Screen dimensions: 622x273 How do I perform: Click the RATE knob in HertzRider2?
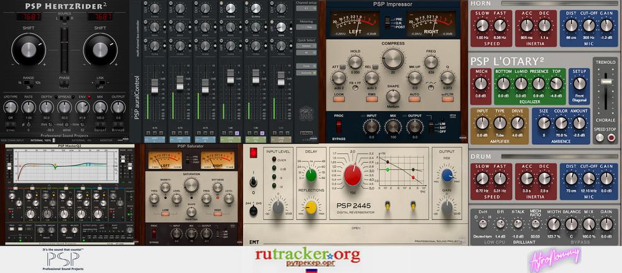click(x=29, y=107)
